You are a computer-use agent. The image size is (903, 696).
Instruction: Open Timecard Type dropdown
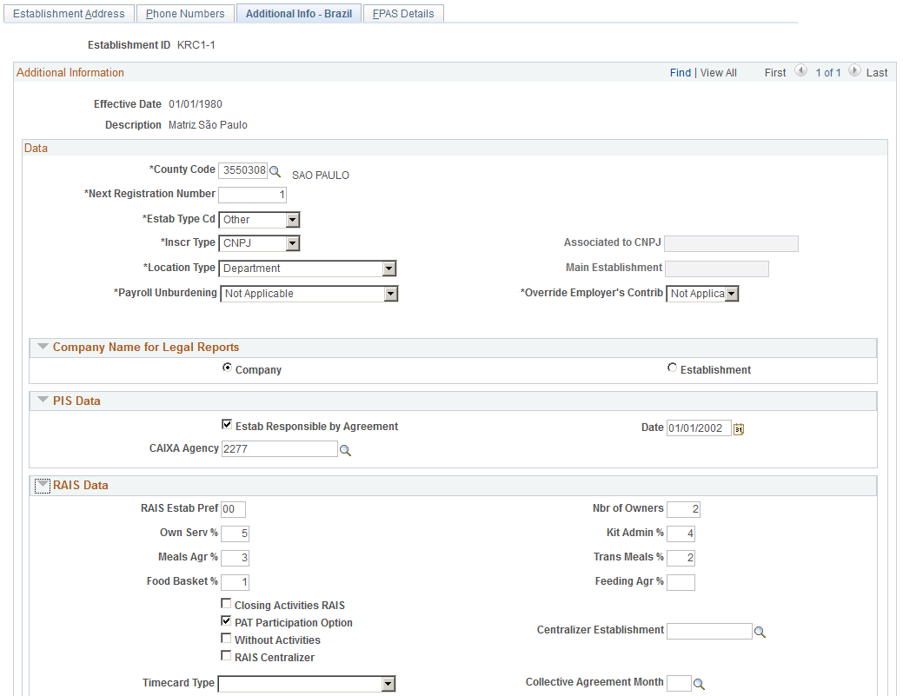tap(388, 684)
